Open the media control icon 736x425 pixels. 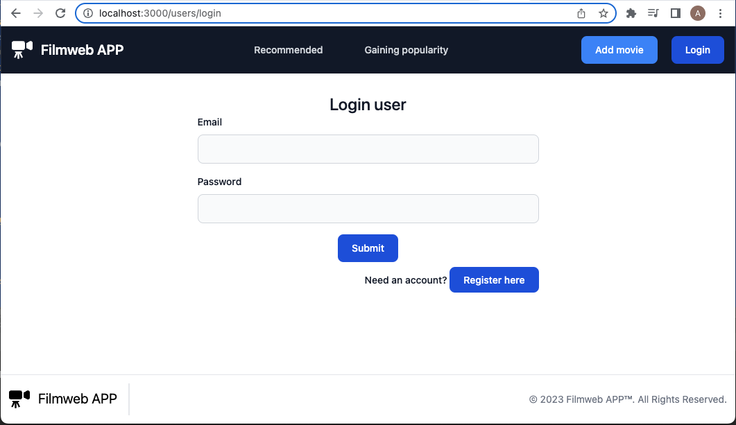[653, 13]
